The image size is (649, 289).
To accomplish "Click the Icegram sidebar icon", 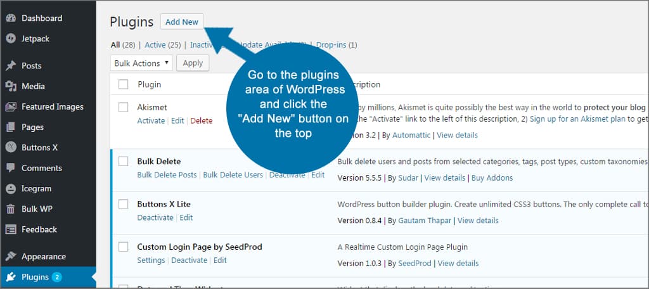I will pyautogui.click(x=10, y=188).
